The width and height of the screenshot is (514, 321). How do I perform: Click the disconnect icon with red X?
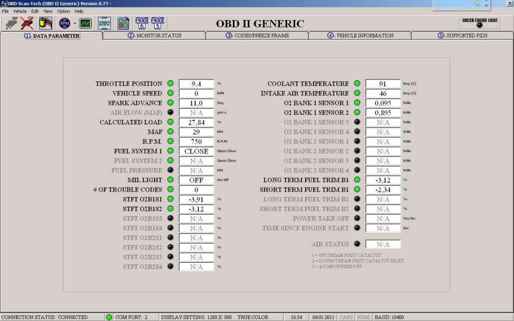(27, 23)
